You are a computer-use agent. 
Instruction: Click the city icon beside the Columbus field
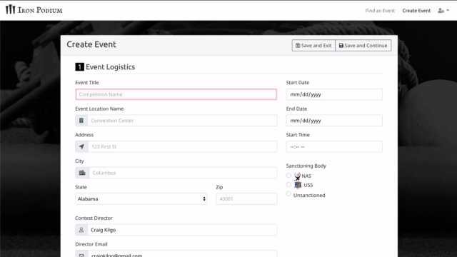tap(82, 173)
